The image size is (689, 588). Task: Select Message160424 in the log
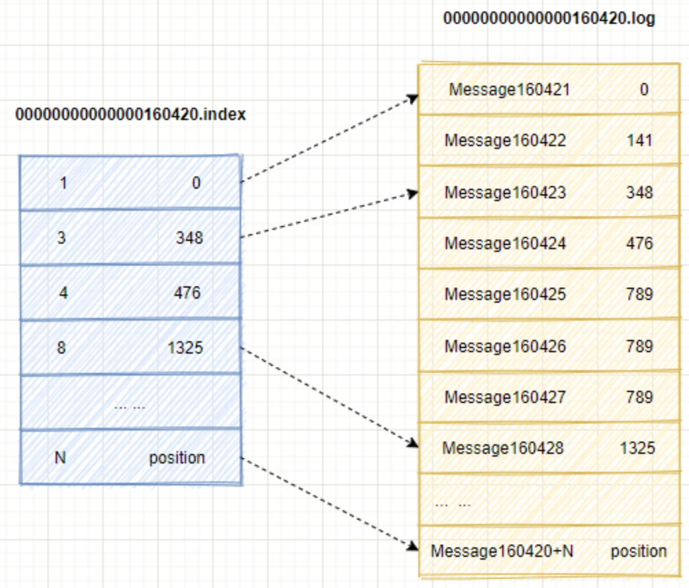[x=506, y=243]
